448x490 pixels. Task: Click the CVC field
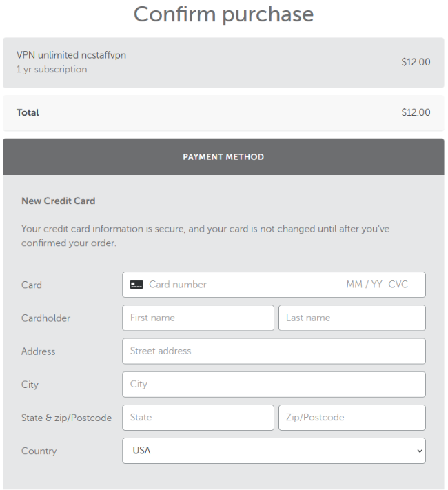398,285
